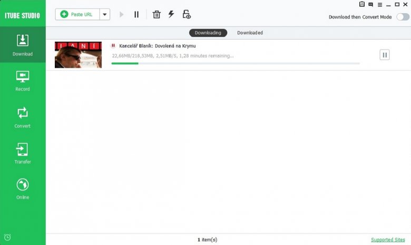Open the Supported Sites link

pos(388,240)
